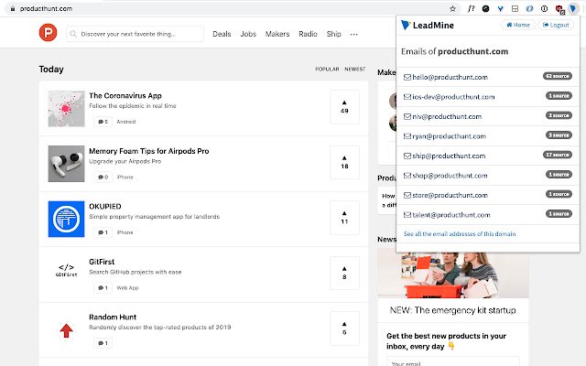Upvote GitFirst

coord(344,273)
